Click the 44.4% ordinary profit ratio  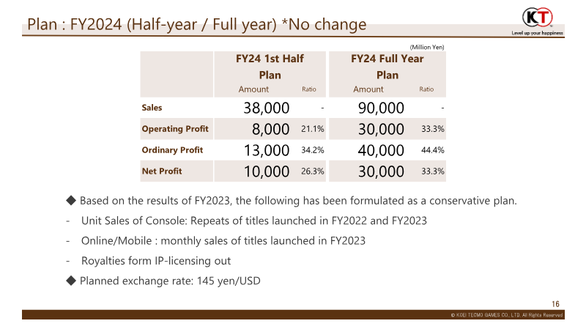click(433, 150)
